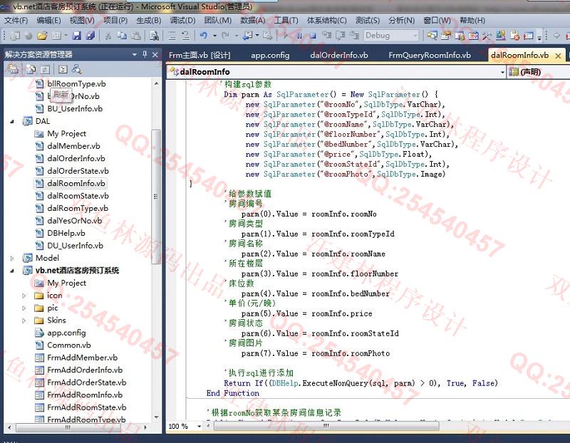
Task: Pause debugging with the Break All icon
Action: [x=299, y=36]
